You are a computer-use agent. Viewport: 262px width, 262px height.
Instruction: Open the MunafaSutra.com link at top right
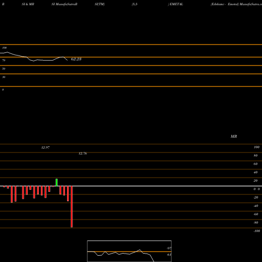click(x=250, y=4)
